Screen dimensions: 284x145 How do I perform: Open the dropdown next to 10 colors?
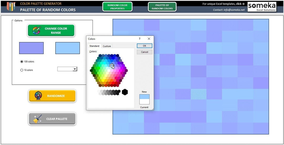[x=75, y=69]
